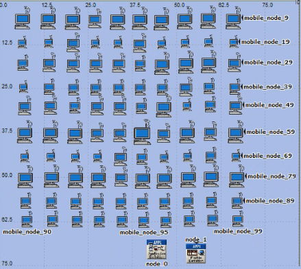Select the mobile_node_39 workstation icon
Viewport: 301px width, 269px height.
[x=235, y=86]
